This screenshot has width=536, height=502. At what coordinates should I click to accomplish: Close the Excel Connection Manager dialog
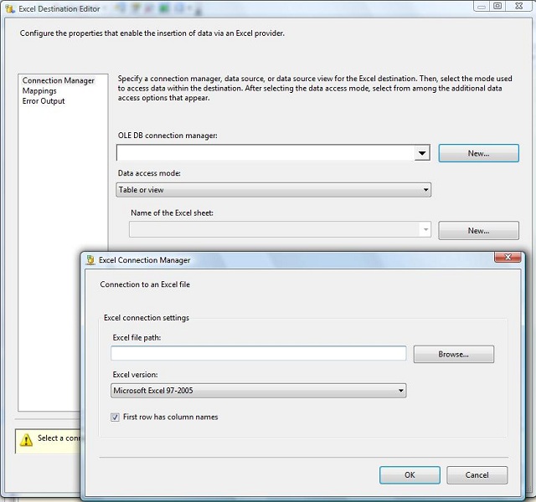coord(508,259)
